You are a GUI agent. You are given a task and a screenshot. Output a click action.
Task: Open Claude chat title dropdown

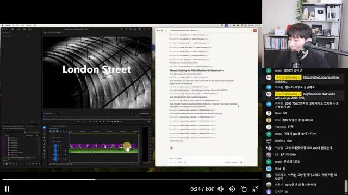tap(184, 30)
